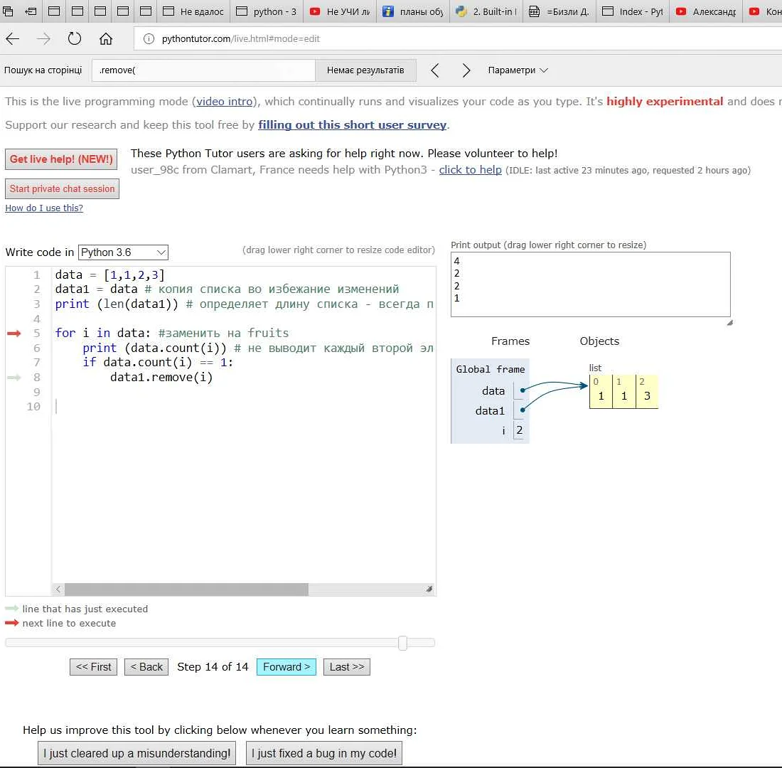Switch to the 'python - 3' browser tab
Viewport: 782px width, 768px height.
tap(267, 11)
